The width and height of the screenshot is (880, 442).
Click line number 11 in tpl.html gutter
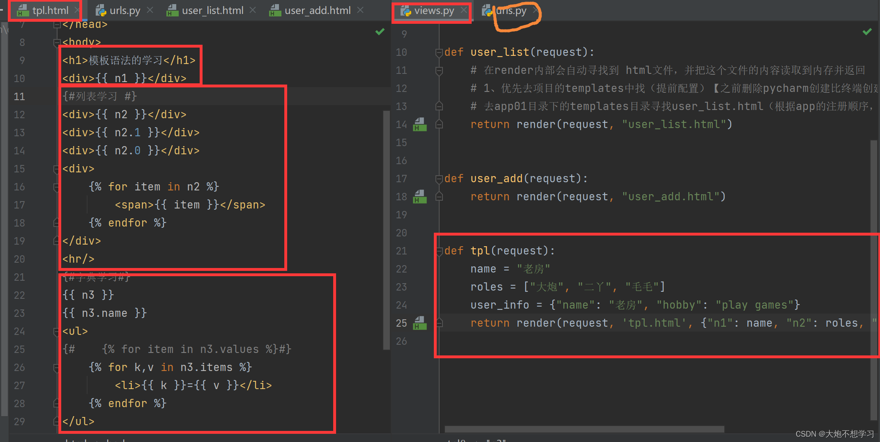click(19, 96)
